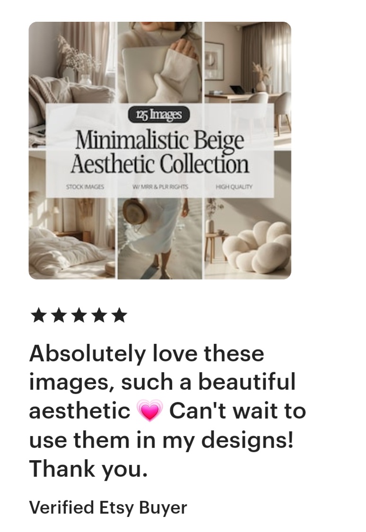Select the cloud-shaped beige armchair photo
The width and height of the screenshot is (366, 532).
[x=248, y=238]
